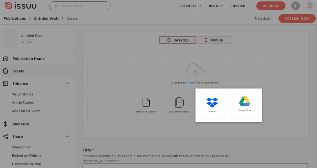Collapse the Enhance section chevron
Image resolution: width=317 pixels, height=168 pixels.
(x=67, y=83)
